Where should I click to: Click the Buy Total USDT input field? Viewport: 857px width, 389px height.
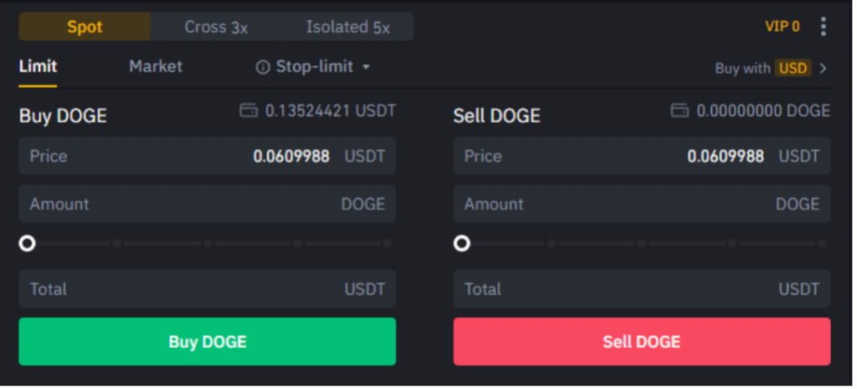coord(208,289)
